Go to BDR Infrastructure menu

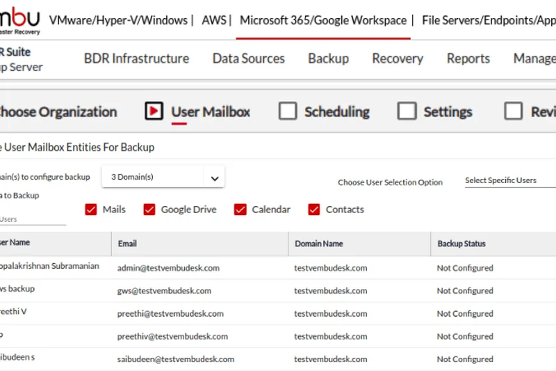[x=136, y=58]
